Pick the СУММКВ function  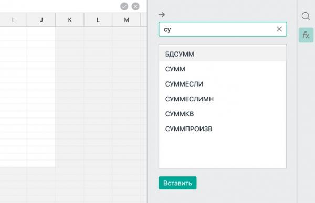(223, 114)
